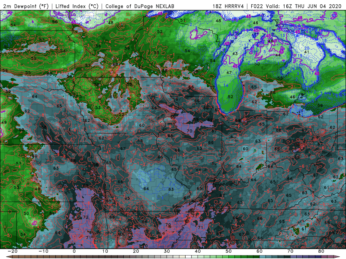Click the "Lifted Index (°C)" title text
The image size is (346, 259).
pyautogui.click(x=77, y=6)
